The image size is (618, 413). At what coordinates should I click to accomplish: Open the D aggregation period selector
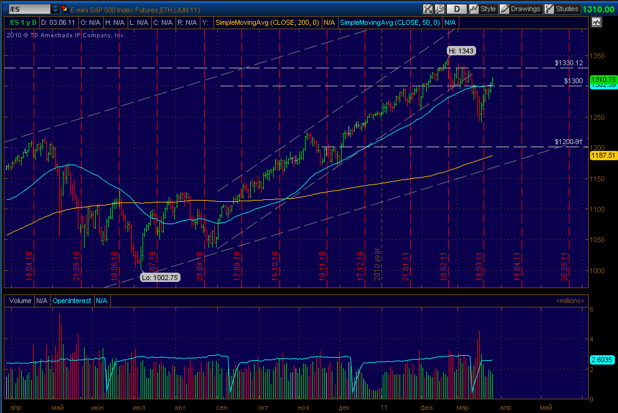click(457, 9)
